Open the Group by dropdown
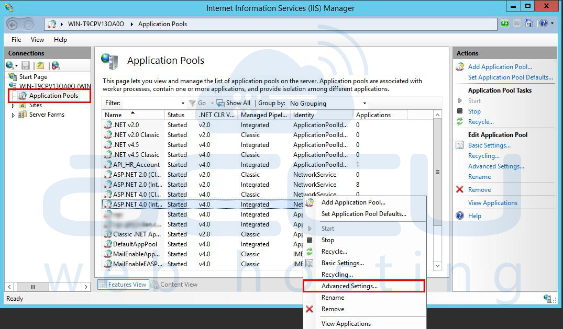This screenshot has height=329, width=563. (x=365, y=104)
